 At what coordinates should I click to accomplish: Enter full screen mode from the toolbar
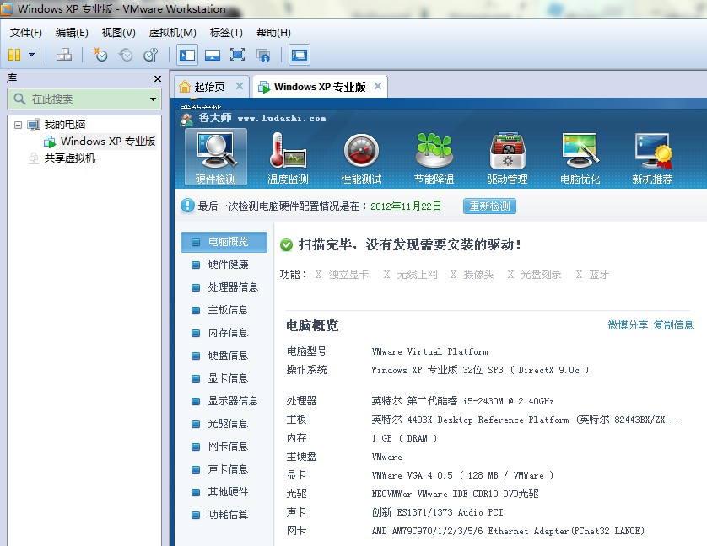pos(238,55)
